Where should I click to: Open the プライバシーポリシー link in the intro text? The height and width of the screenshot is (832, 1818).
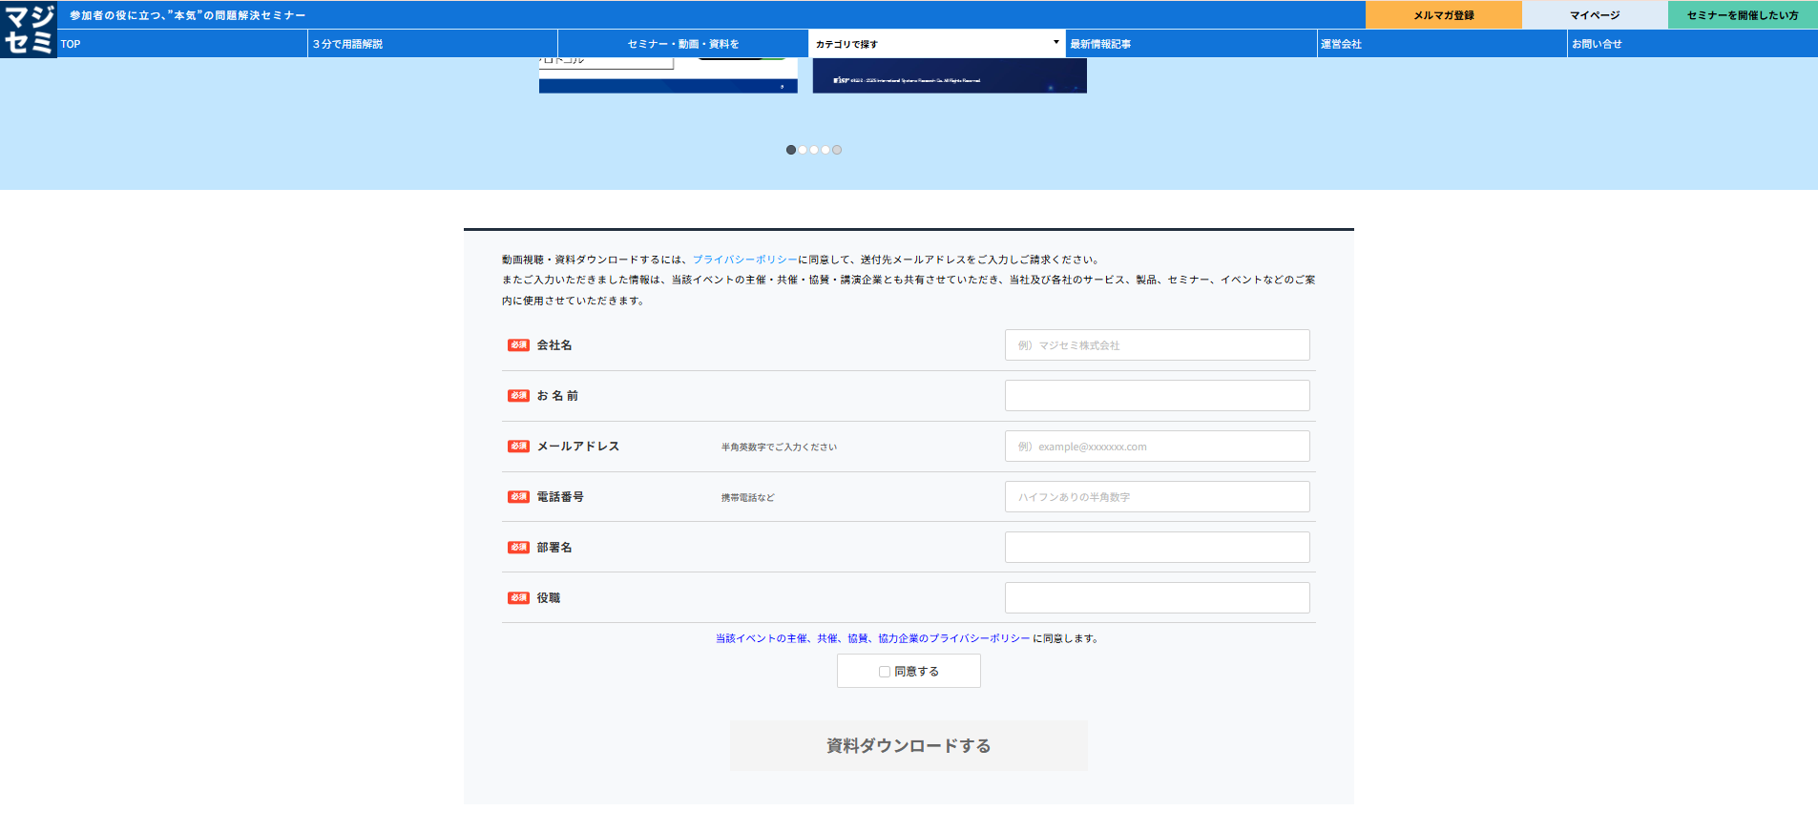pos(744,260)
